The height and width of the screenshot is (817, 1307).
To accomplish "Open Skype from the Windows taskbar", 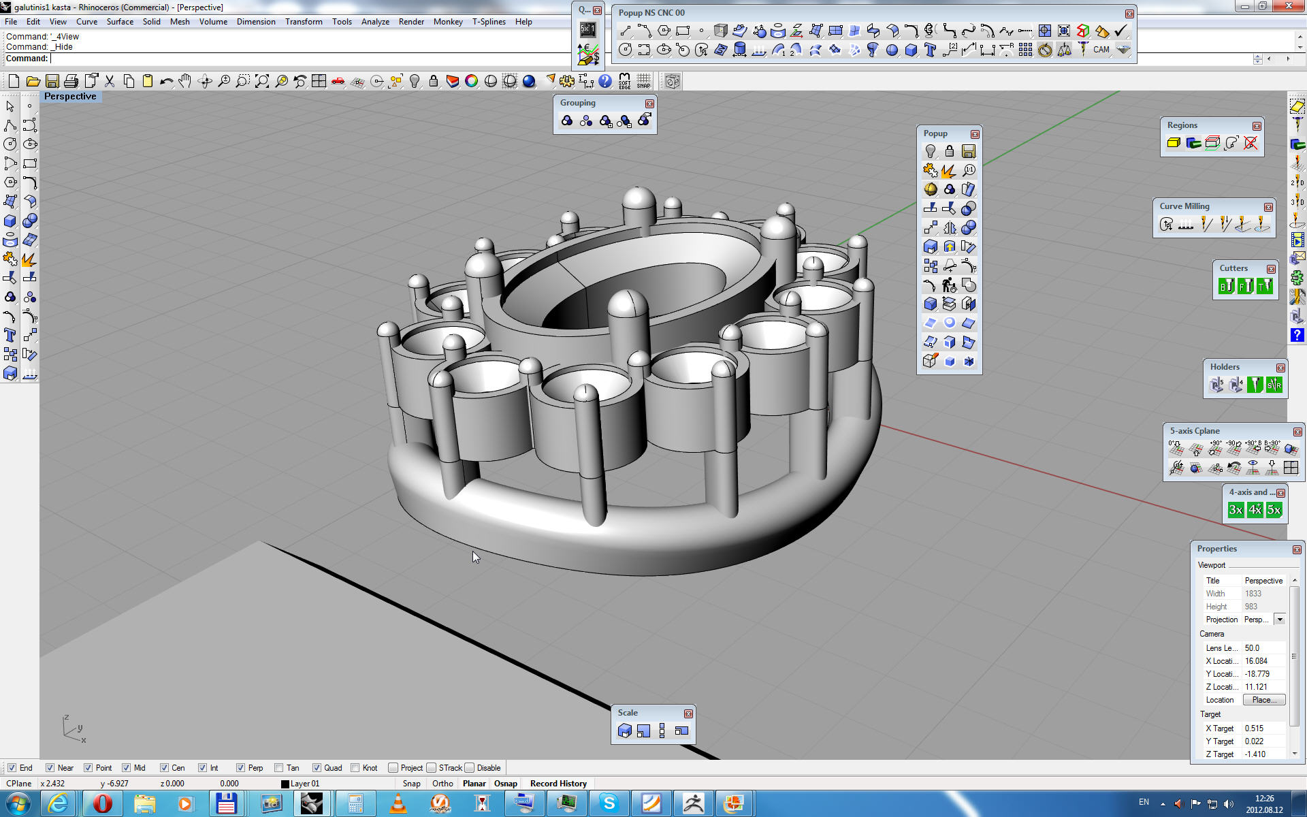I will coord(609,804).
